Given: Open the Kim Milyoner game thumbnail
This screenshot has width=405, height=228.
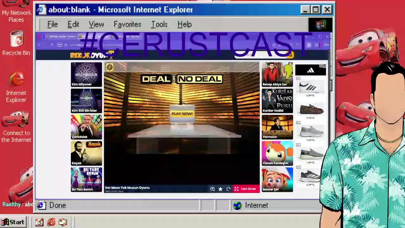Looking at the screenshot, I should (x=86, y=74).
